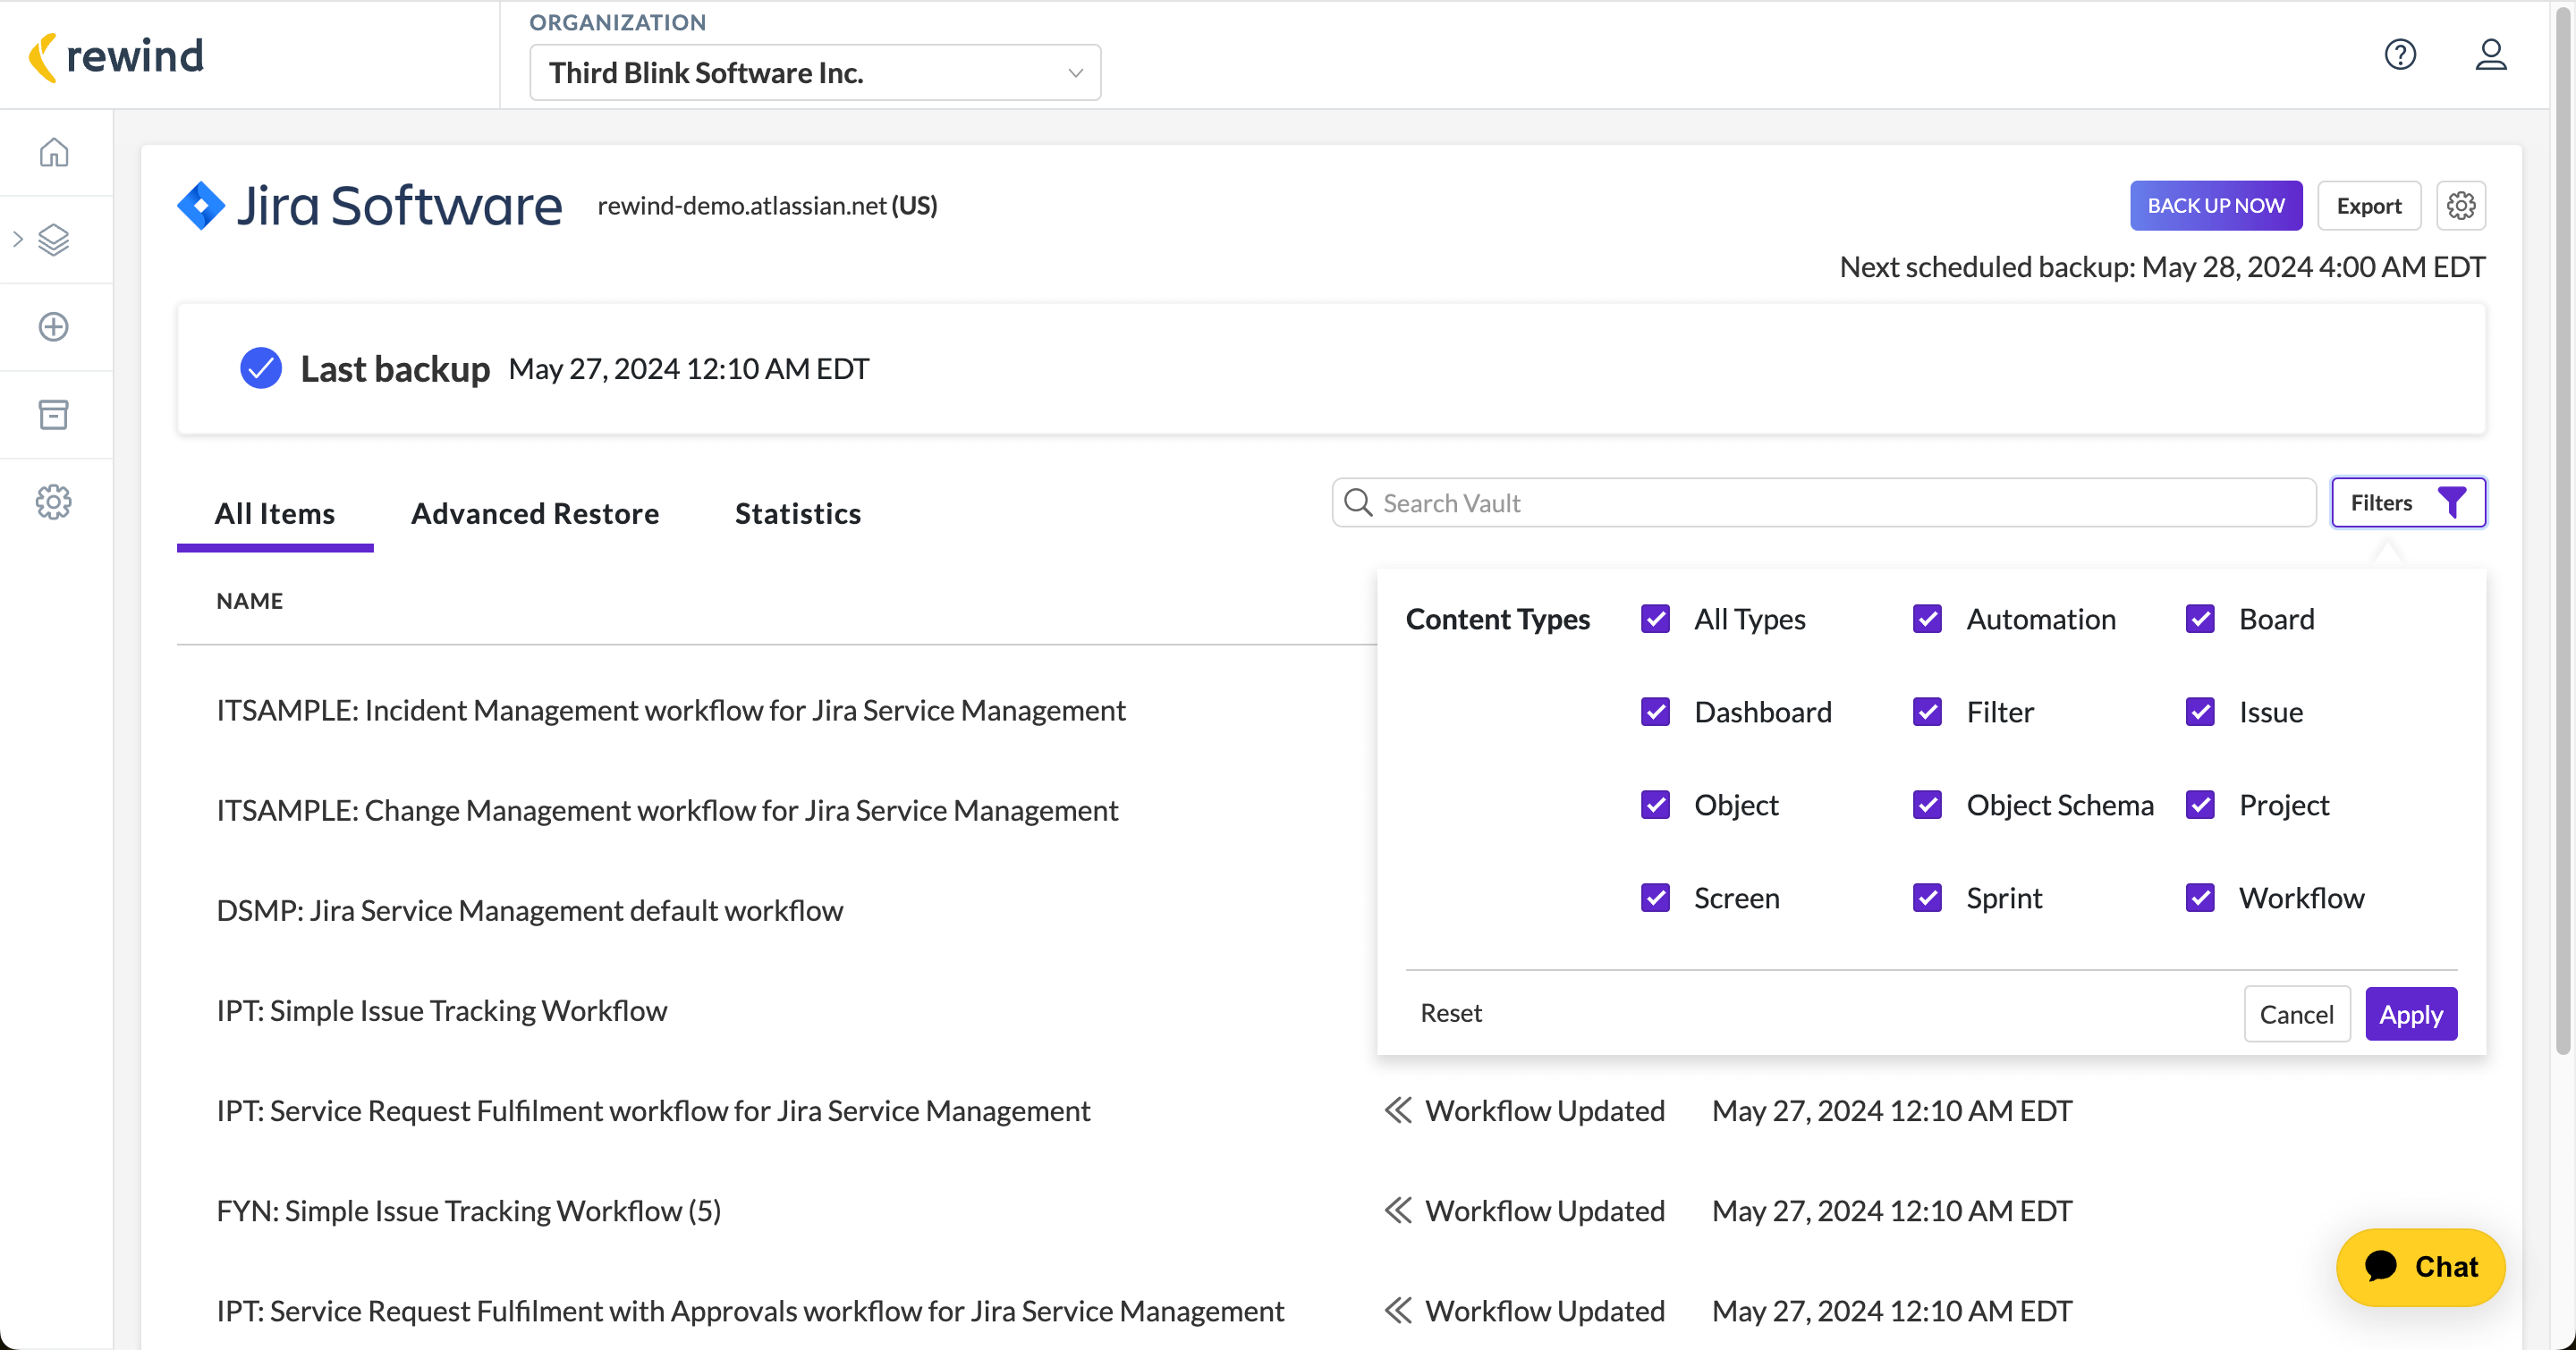Open DSMP: Jira Service Management default workflow
The height and width of the screenshot is (1350, 2576).
[530, 910]
